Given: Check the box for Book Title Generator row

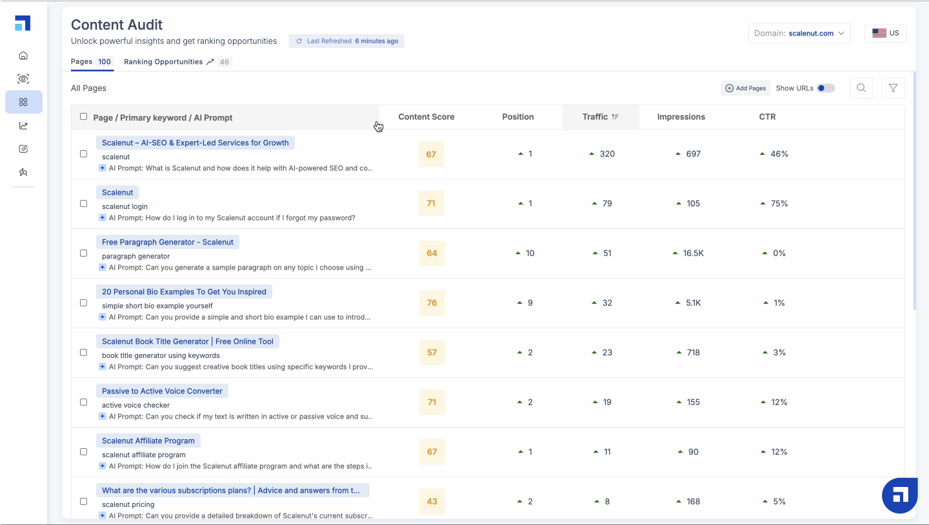Looking at the screenshot, I should click(83, 353).
